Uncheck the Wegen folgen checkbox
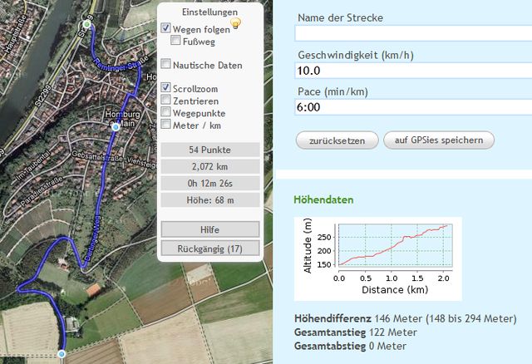532x364 pixels. tap(166, 28)
